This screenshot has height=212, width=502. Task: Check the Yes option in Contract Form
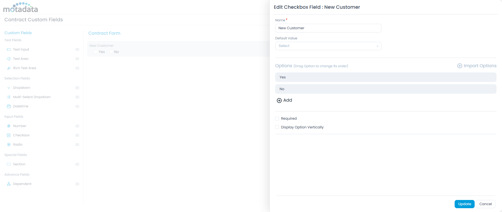click(x=96, y=52)
